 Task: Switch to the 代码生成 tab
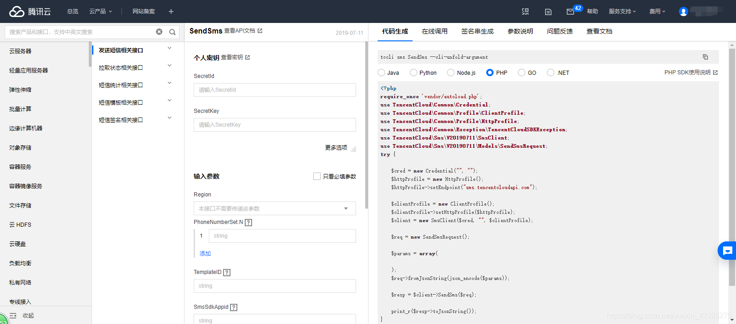[395, 31]
